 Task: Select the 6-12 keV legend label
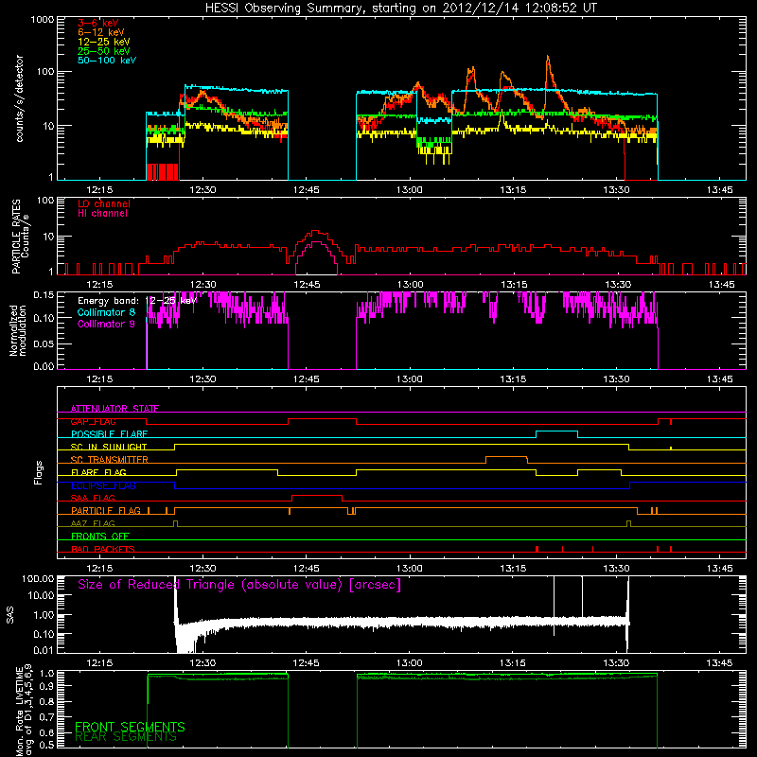pyautogui.click(x=101, y=32)
